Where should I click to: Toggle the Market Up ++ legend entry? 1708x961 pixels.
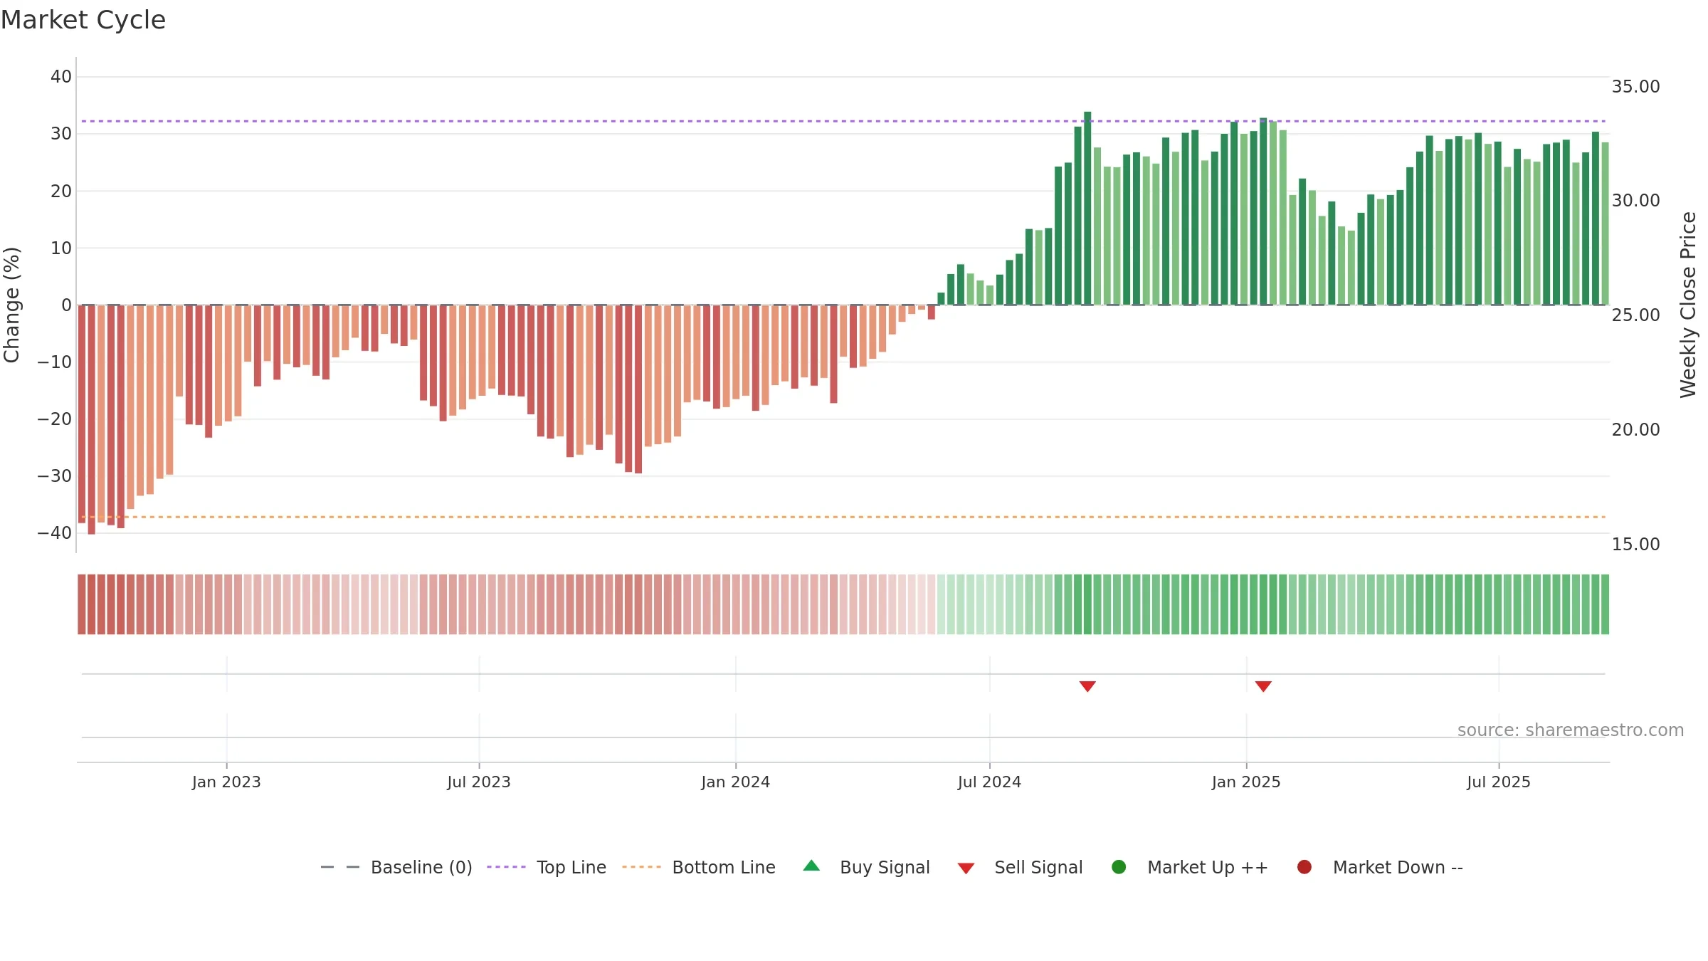click(1190, 867)
